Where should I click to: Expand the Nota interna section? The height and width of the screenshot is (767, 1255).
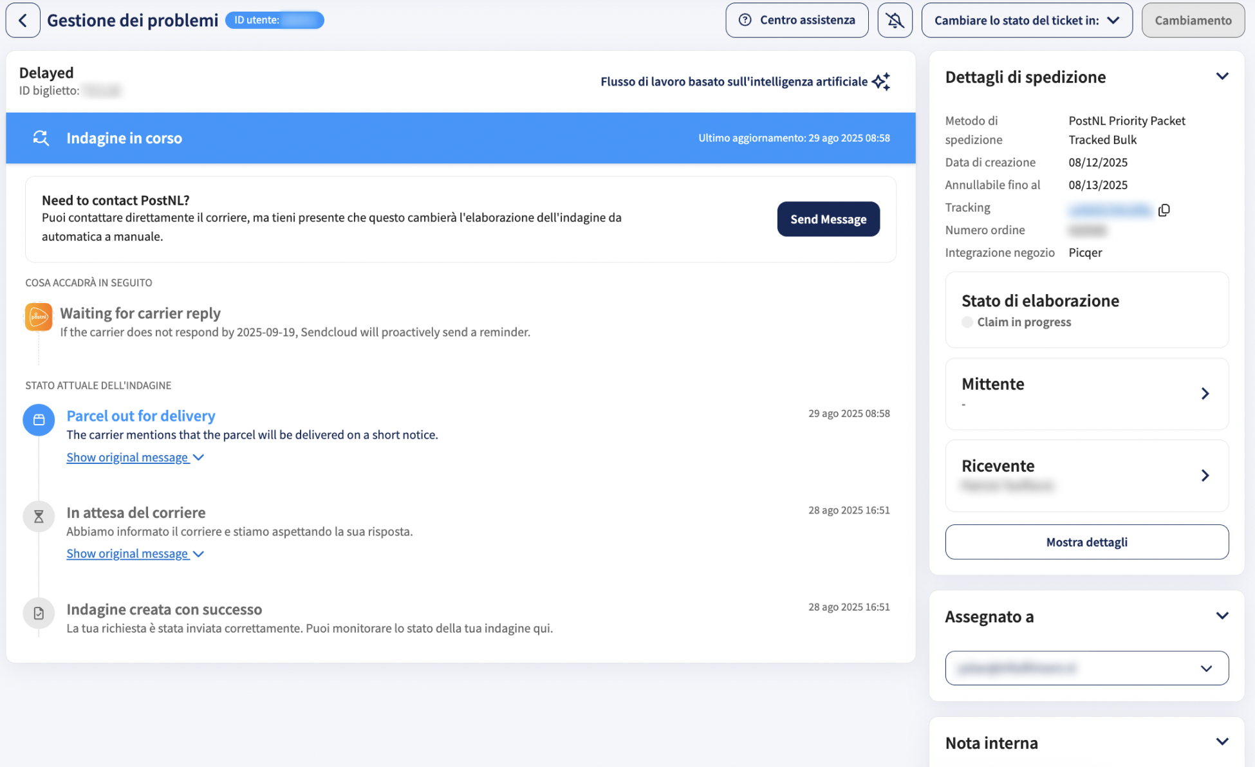click(x=1222, y=742)
